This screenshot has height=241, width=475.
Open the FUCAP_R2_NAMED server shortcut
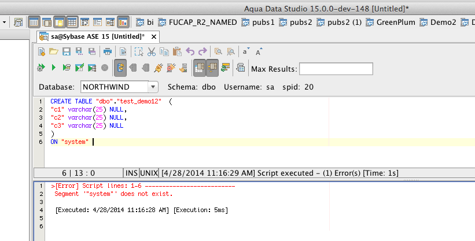coord(197,22)
